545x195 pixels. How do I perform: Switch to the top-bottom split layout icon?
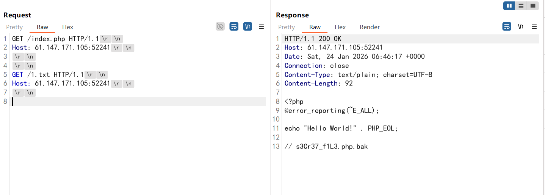[521, 6]
